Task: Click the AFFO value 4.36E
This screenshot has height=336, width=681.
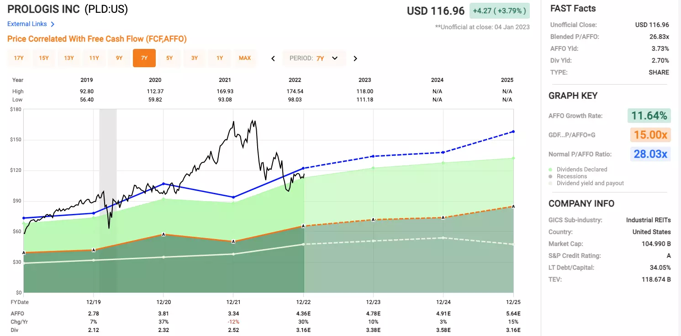Action: tap(303, 314)
